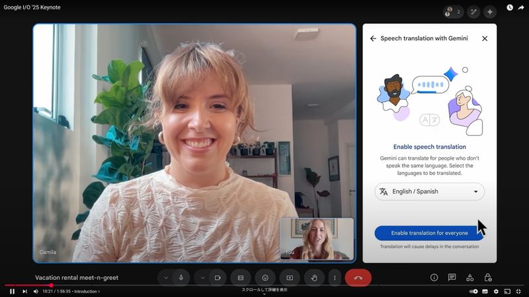Open the present screen button
Viewport: 529px width, 297px height.
click(x=290, y=278)
